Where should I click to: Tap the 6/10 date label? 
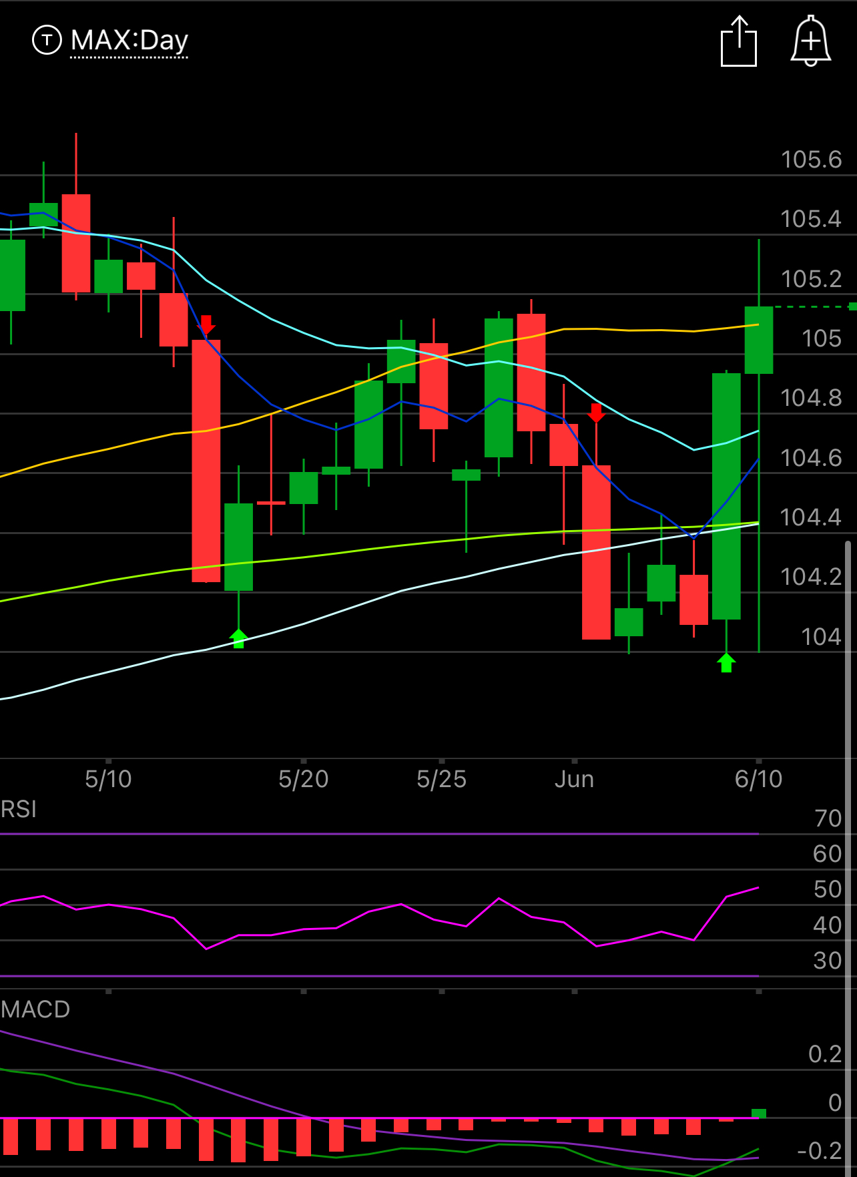point(759,779)
